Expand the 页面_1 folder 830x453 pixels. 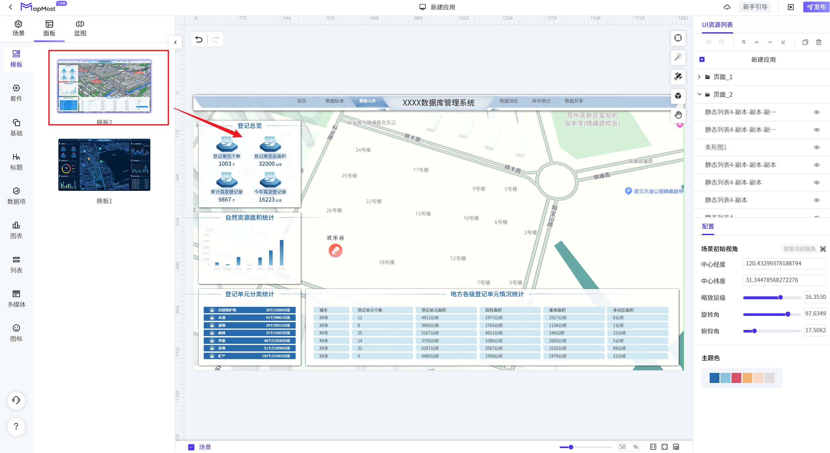coord(699,77)
